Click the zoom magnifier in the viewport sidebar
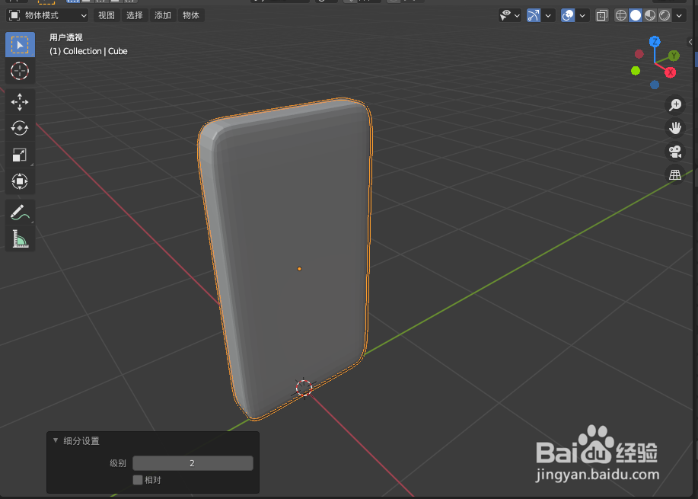 675,104
